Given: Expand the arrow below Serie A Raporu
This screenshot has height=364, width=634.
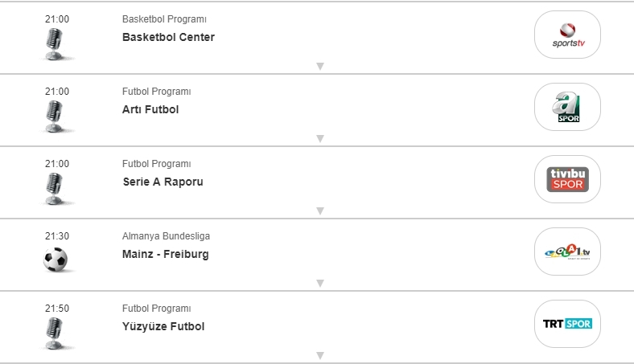Looking at the screenshot, I should (319, 211).
